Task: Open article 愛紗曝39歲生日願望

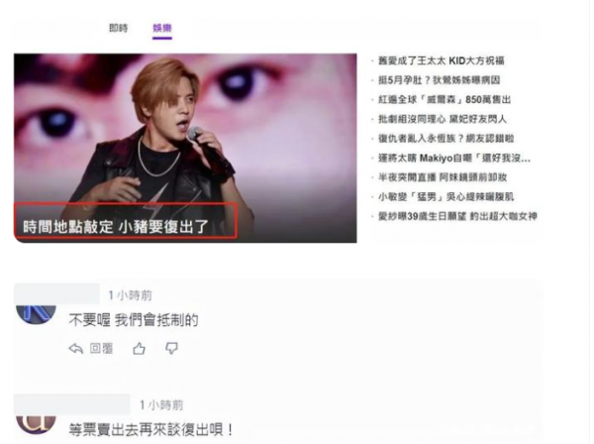Action: (457, 216)
